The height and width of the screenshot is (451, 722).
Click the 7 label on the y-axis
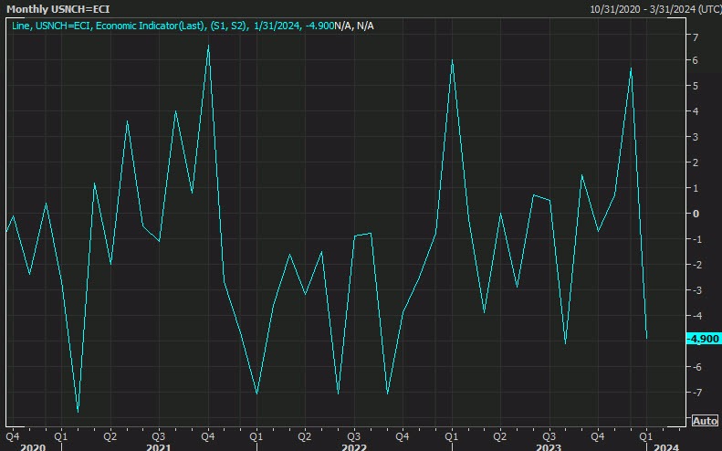(696, 37)
